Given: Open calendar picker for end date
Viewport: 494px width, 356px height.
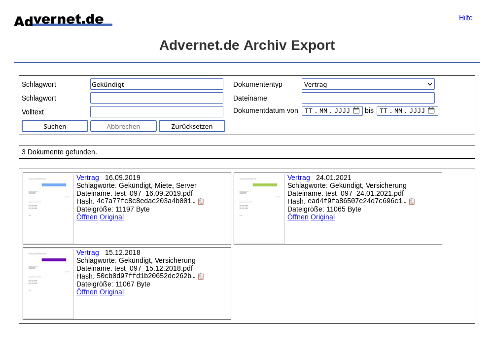Looking at the screenshot, I should (431, 111).
